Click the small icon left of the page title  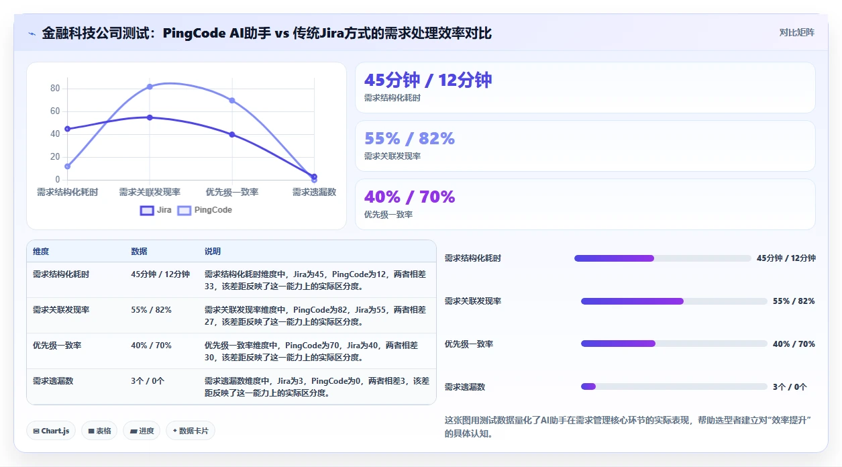(32, 34)
